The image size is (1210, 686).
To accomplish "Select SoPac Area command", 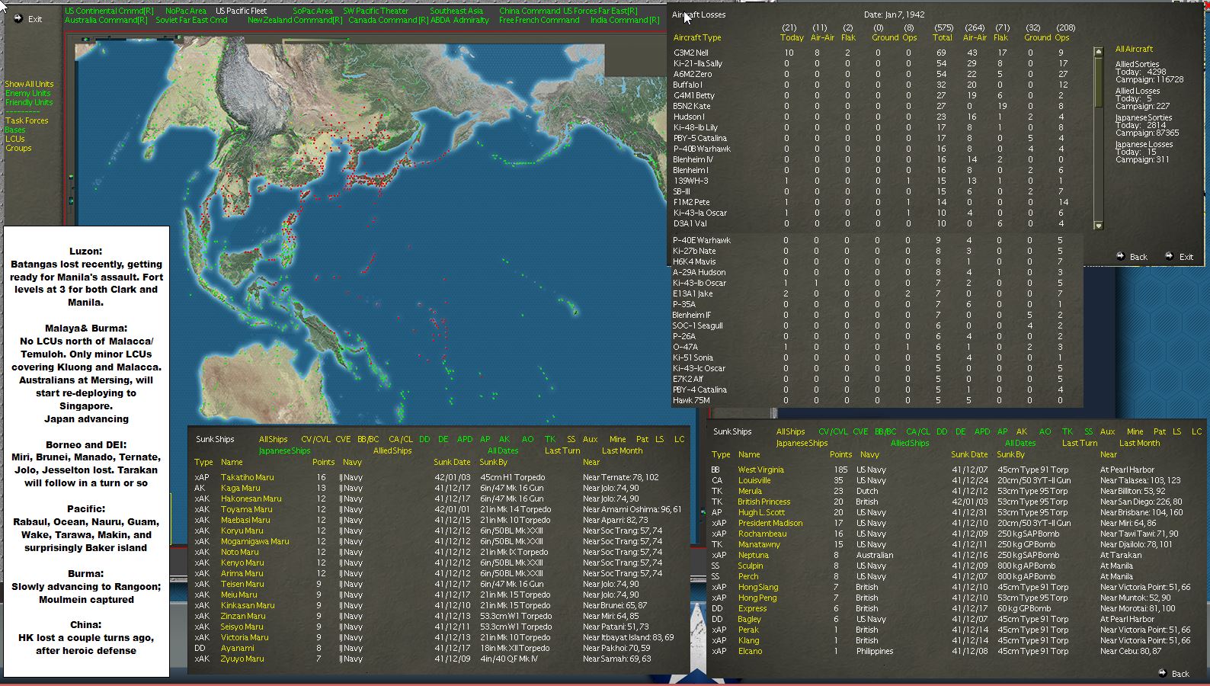I will [312, 11].
